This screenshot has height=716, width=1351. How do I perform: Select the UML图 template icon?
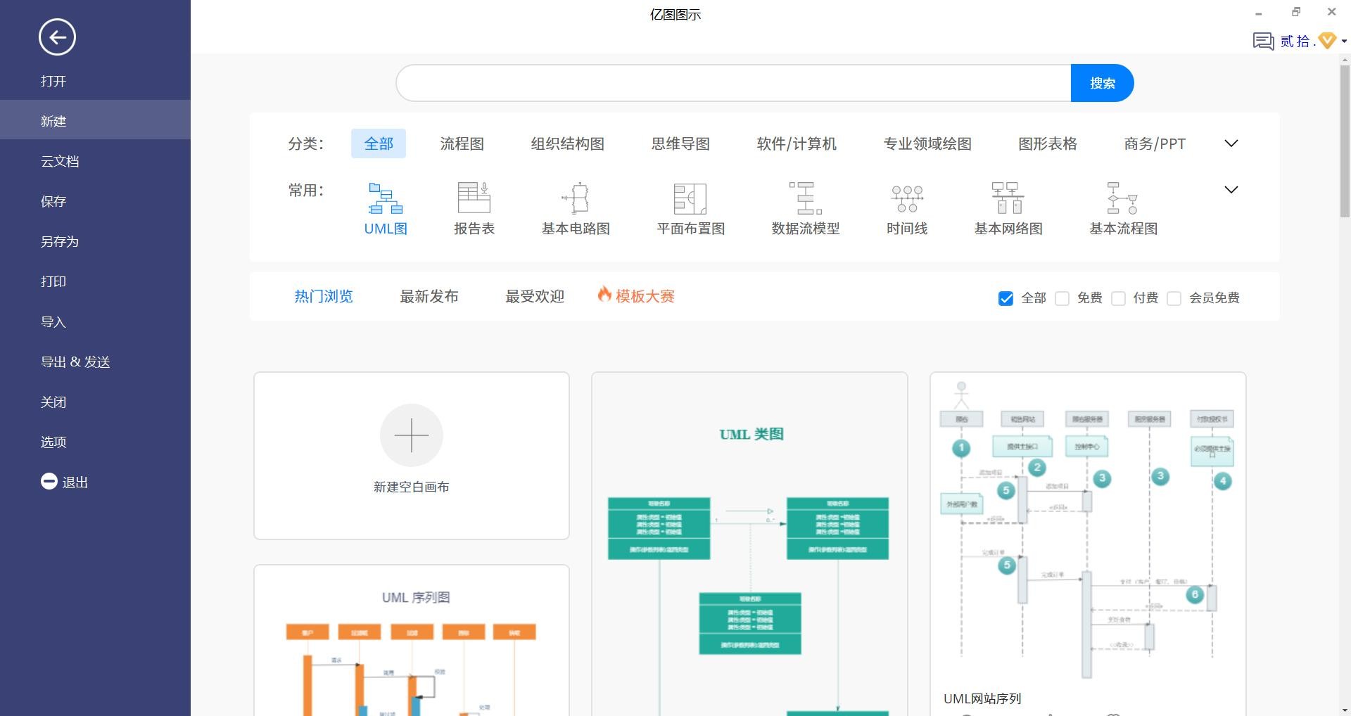point(385,199)
